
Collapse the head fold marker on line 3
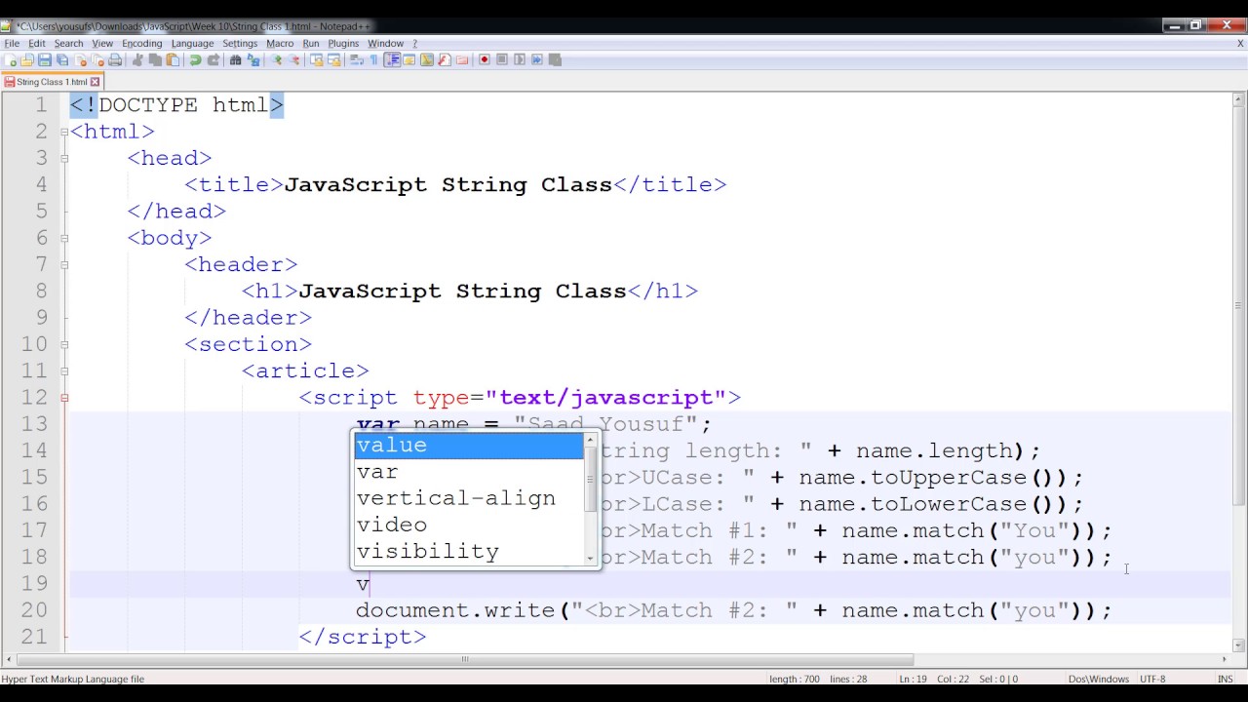64,158
